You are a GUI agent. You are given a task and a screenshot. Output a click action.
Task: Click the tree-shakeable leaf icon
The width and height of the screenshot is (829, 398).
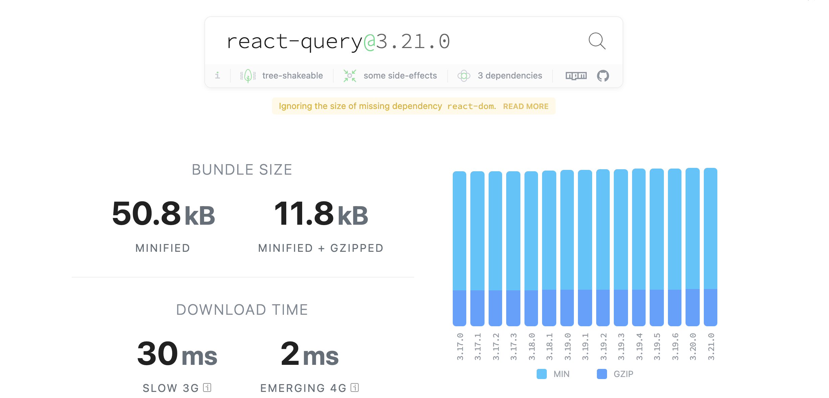coord(247,75)
